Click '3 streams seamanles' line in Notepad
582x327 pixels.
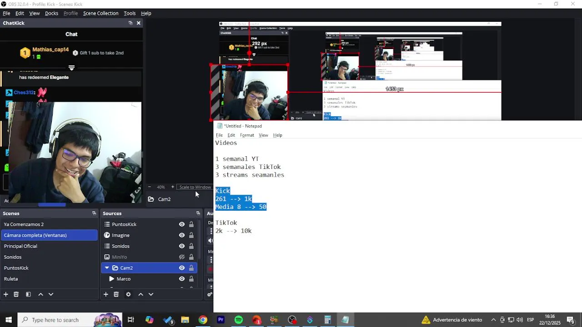[250, 175]
